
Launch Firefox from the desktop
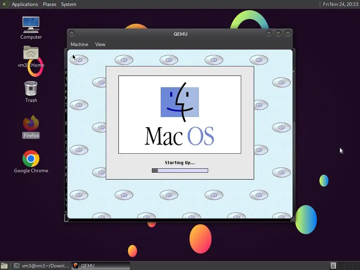[x=31, y=127]
